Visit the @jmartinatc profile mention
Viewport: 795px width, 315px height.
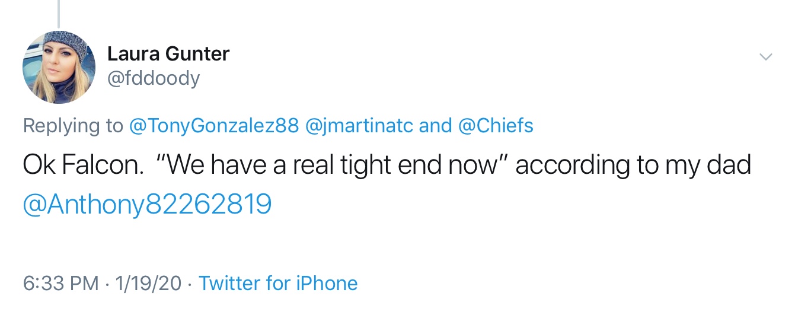tap(358, 125)
